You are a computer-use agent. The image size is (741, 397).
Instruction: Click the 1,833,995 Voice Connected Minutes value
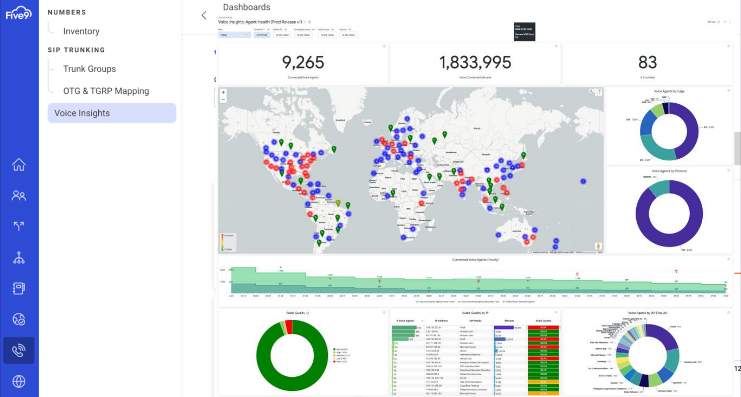pos(475,62)
